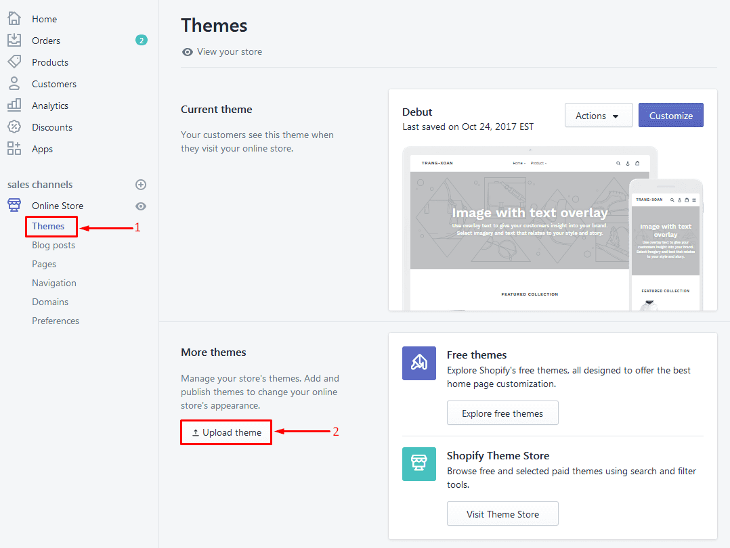Viewport: 730px width, 548px height.
Task: Click the eye icon to view your store
Action: [x=187, y=51]
